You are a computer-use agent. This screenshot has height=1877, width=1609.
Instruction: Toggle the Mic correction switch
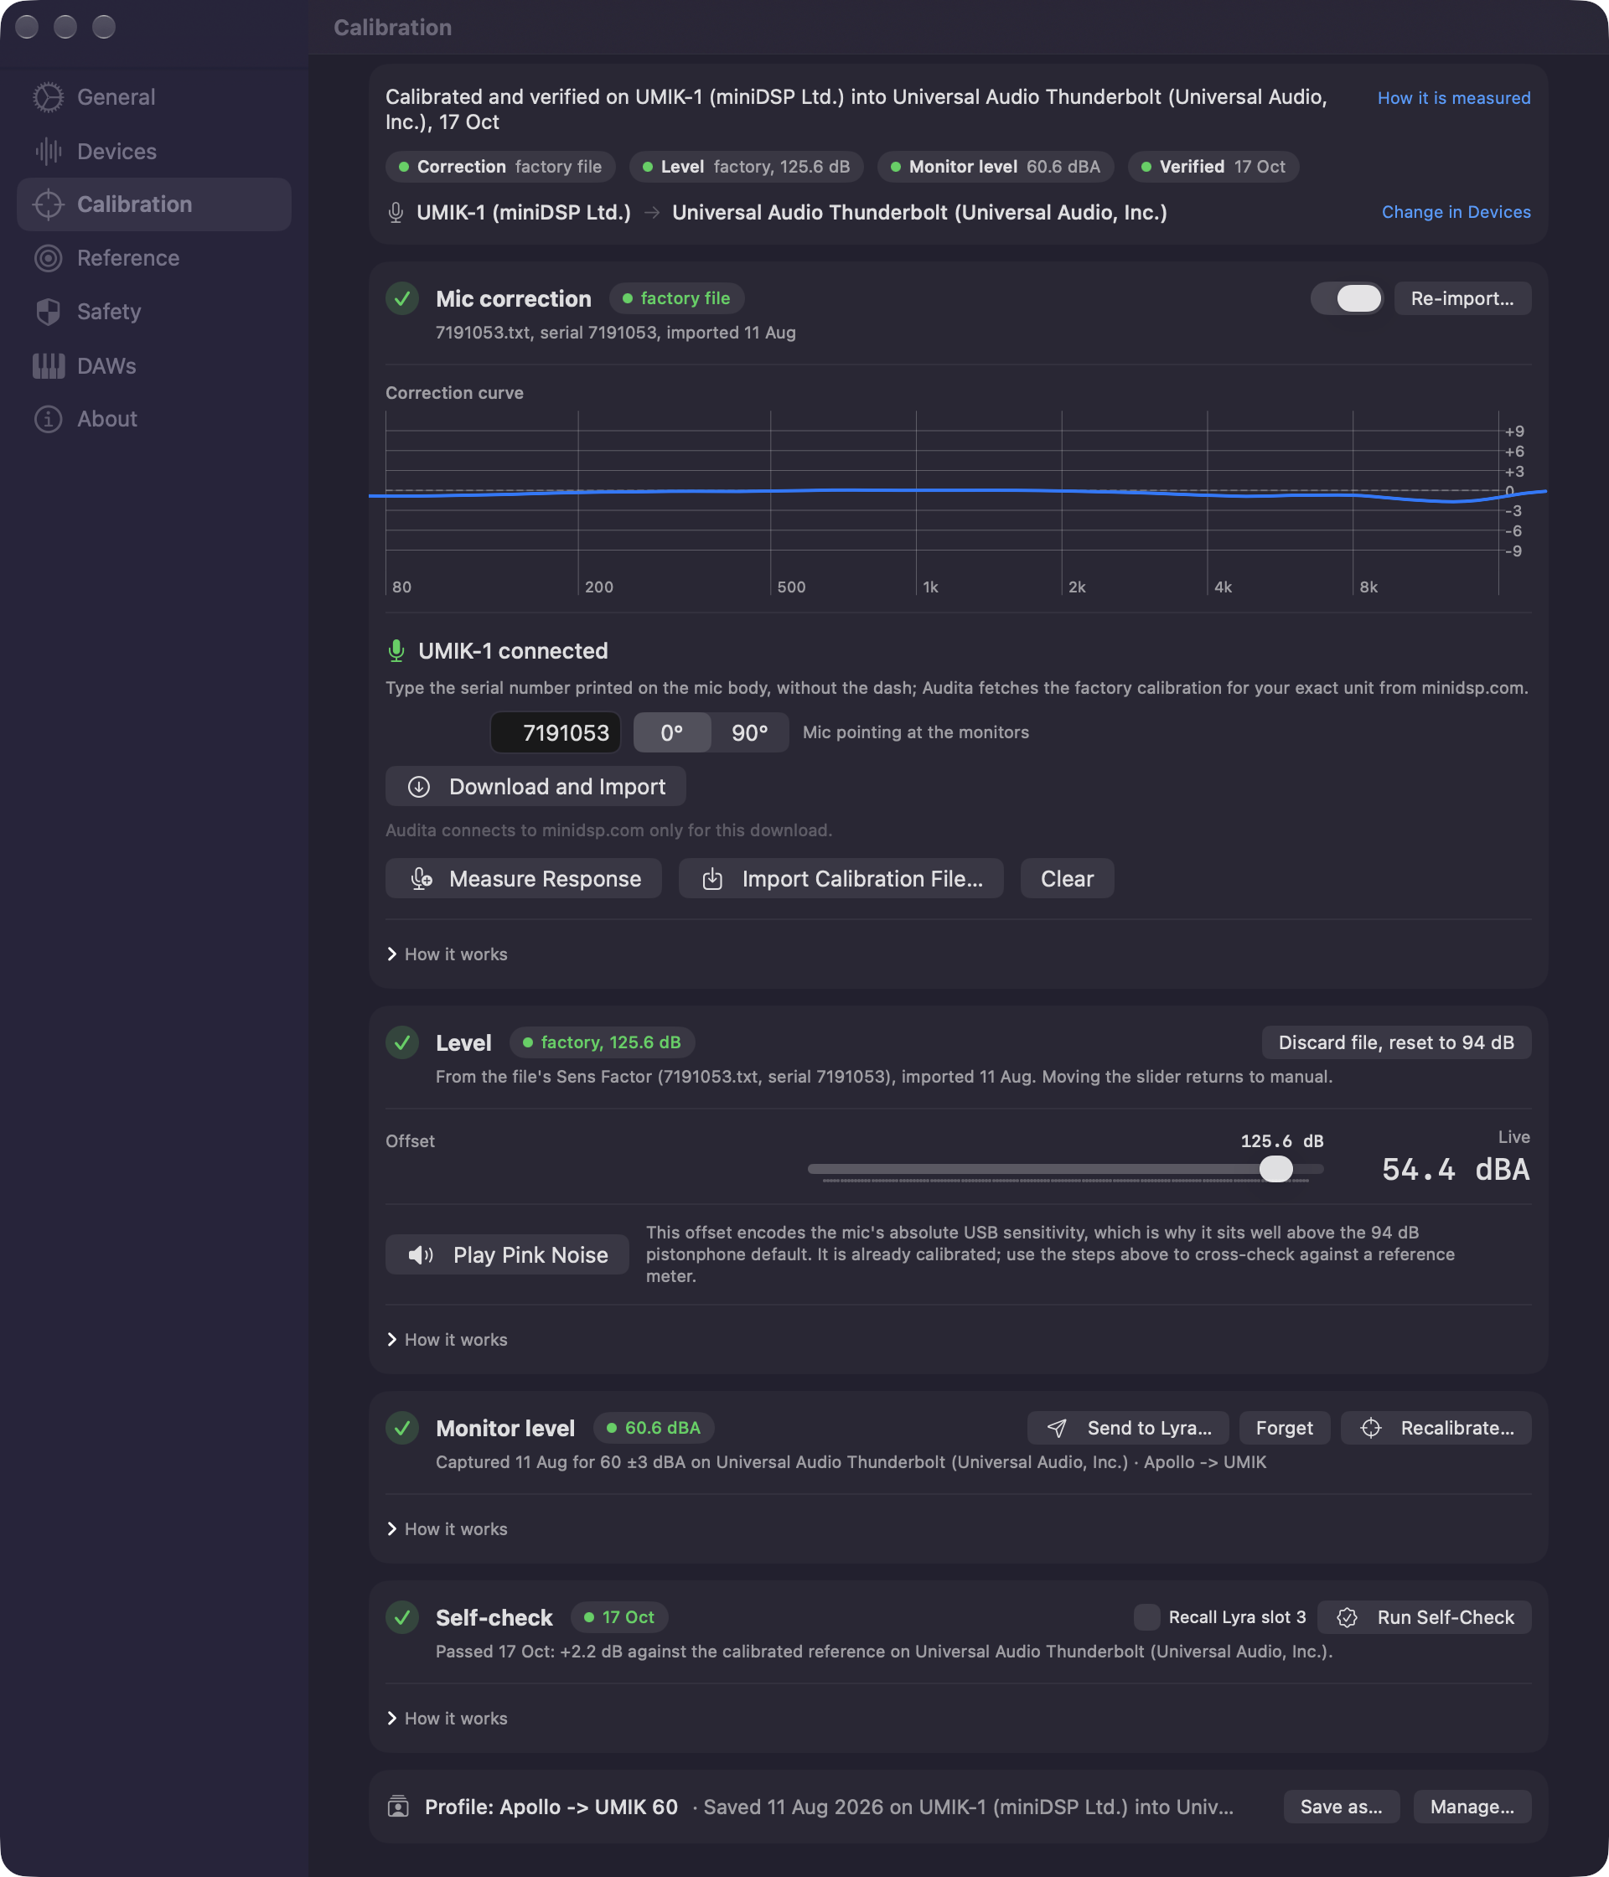pyautogui.click(x=1346, y=299)
